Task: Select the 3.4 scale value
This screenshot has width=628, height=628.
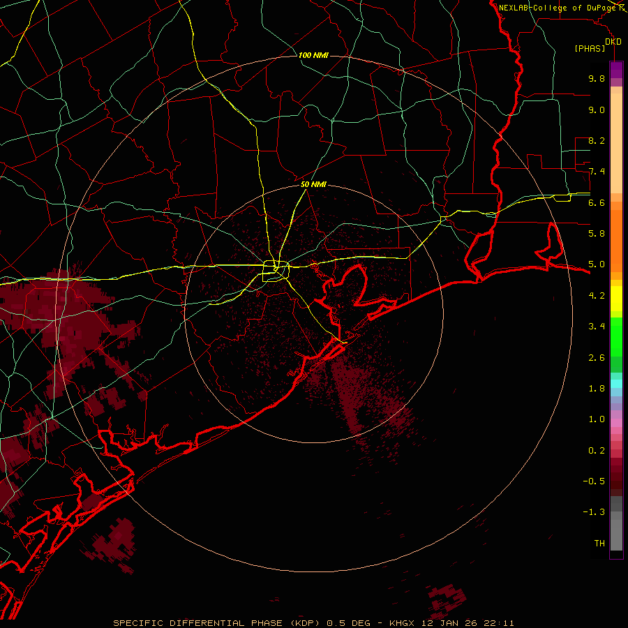Action: (597, 327)
